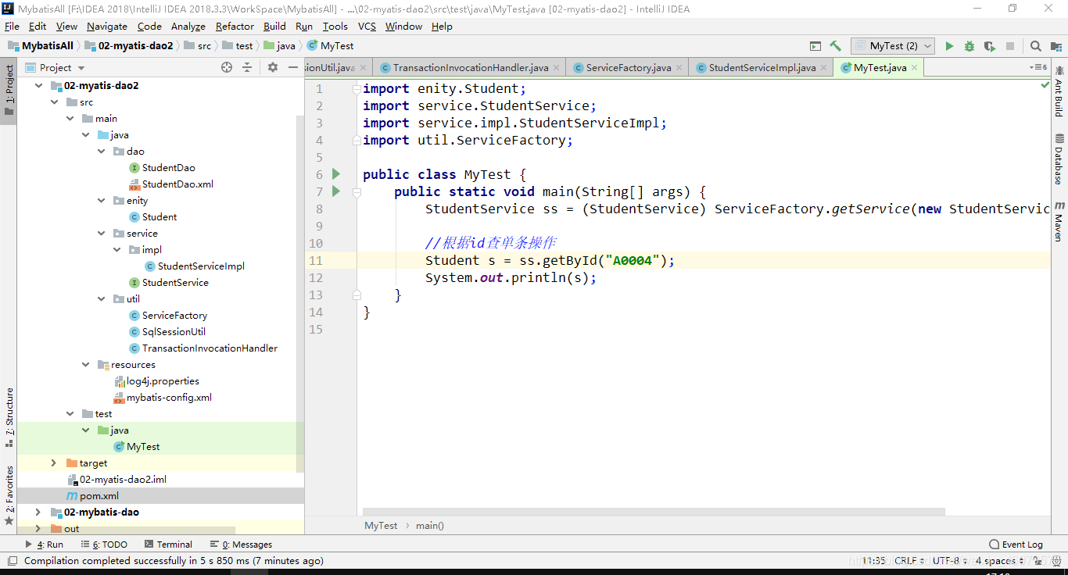Open the Refactor menu

click(x=235, y=26)
